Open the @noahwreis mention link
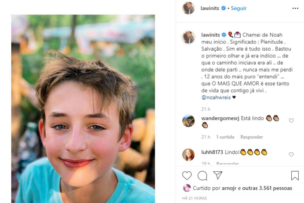This screenshot has width=304, height=203. coord(216,97)
